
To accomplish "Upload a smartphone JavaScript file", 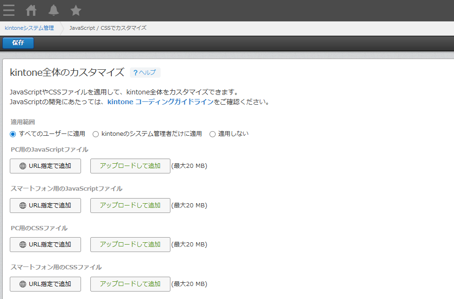I will [x=130, y=206].
